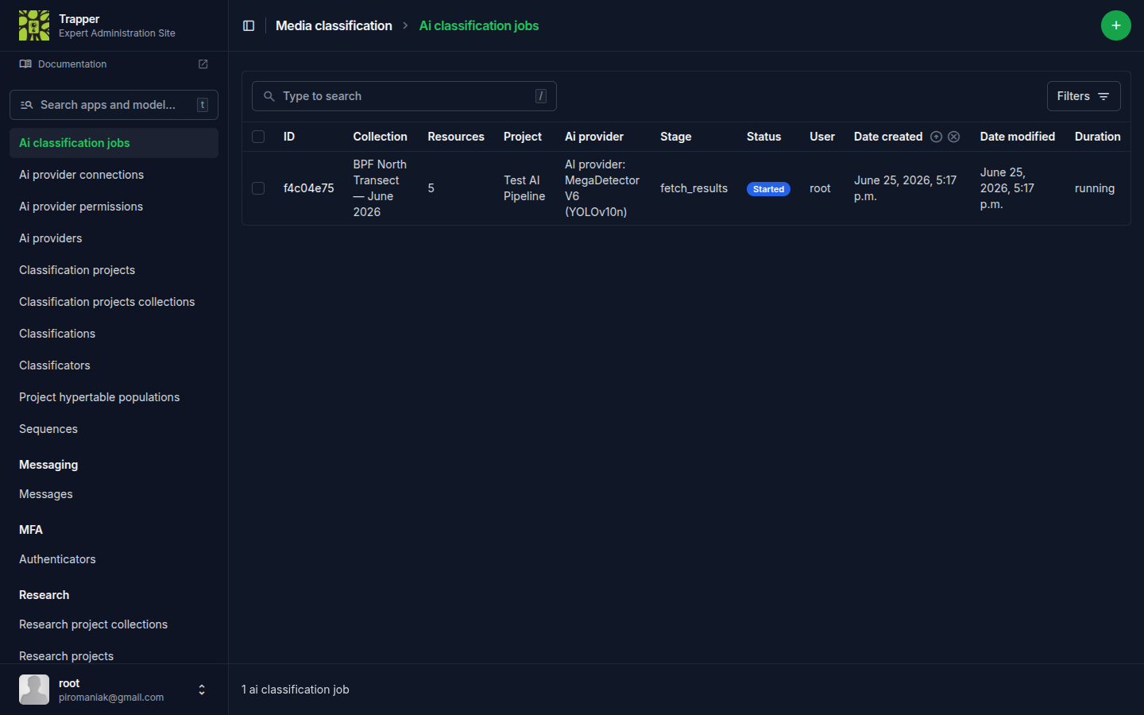Open Ai classification jobs in sidebar
This screenshot has width=1144, height=715.
point(114,143)
